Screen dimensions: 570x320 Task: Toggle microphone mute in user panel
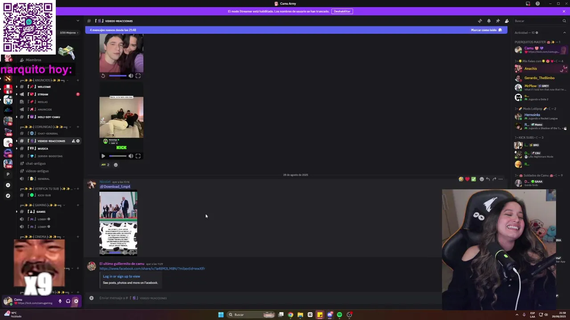60,301
